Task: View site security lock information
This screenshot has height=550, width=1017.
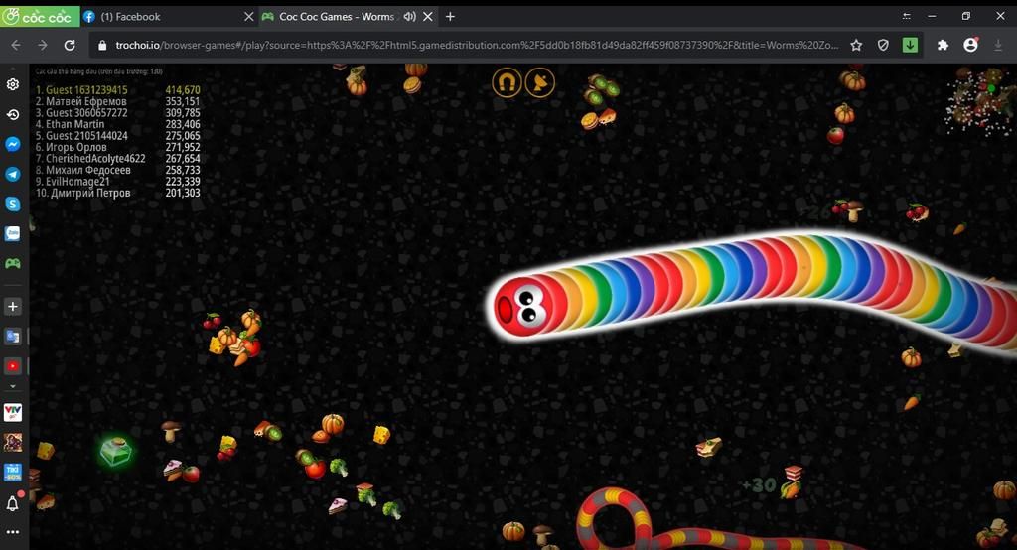Action: click(x=102, y=46)
